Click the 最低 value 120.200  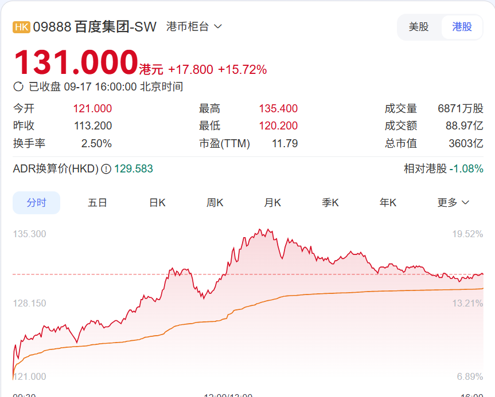click(278, 126)
